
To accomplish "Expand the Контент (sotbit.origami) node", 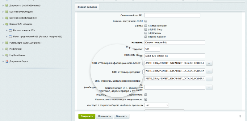I will (3, 12).
